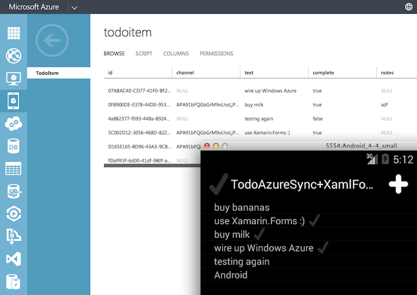Screen dimensions: 417x295
Task: Select TodoItem in the navigation list
Action: (x=58, y=73)
